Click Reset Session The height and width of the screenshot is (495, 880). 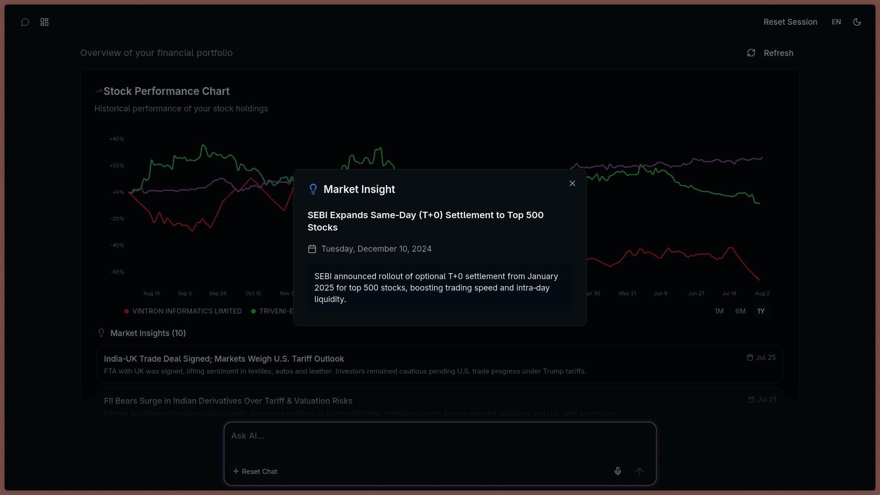(x=790, y=22)
